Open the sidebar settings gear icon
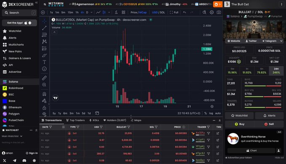 (x=34, y=161)
